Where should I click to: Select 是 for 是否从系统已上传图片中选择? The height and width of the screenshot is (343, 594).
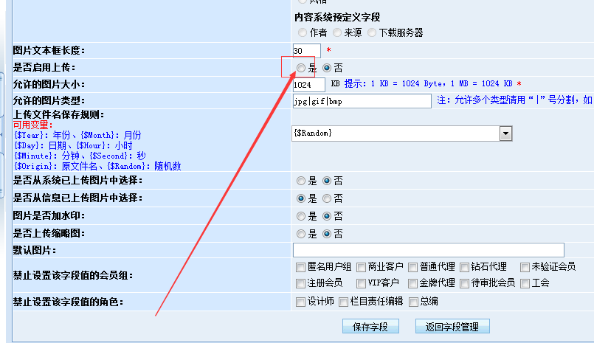tap(301, 180)
